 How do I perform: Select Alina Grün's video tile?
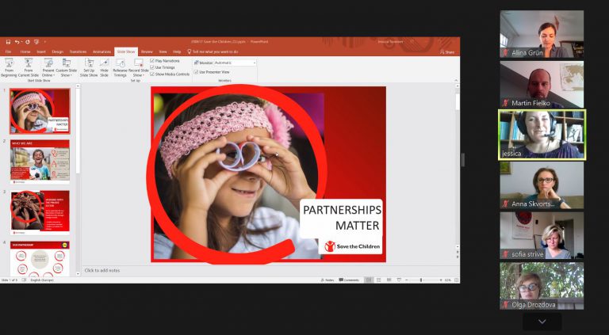542,34
